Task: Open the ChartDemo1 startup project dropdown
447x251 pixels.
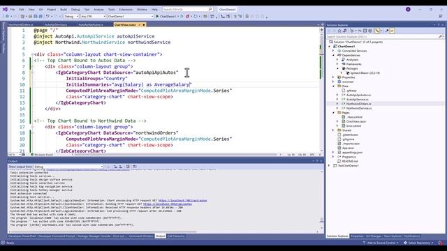Action: (x=131, y=16)
